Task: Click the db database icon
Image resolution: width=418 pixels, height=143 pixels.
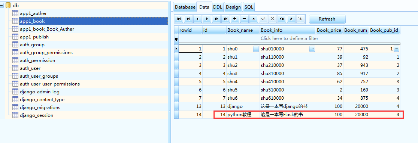Action: click(8, 5)
